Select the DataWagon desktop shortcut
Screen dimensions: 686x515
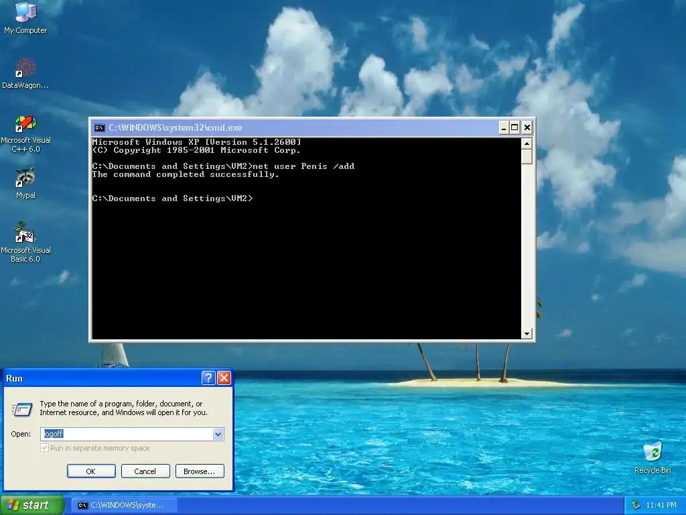click(25, 74)
